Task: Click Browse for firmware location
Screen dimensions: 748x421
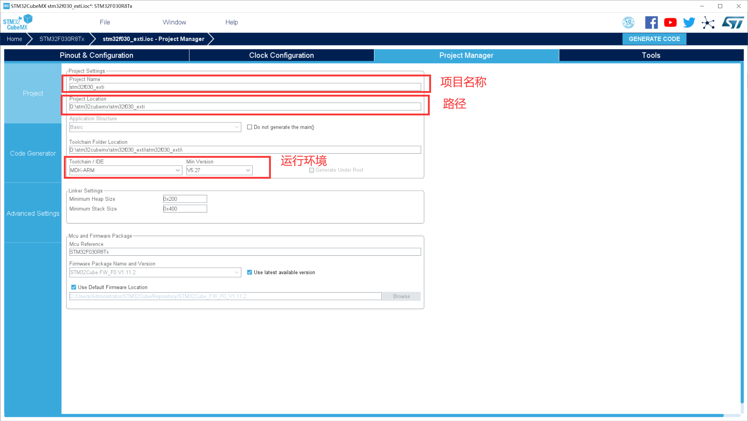Action: [401, 296]
